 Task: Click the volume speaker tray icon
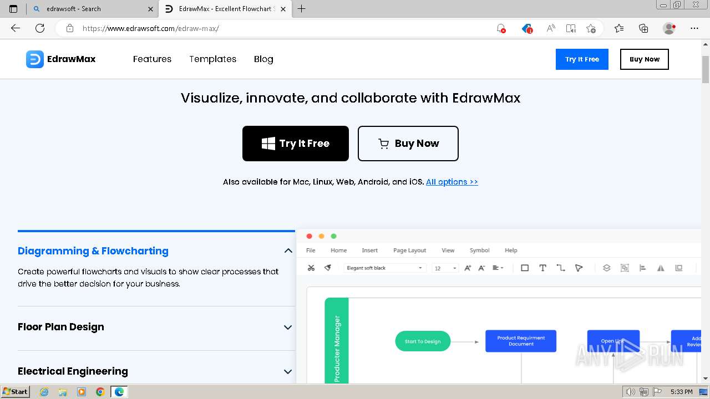pyautogui.click(x=631, y=392)
